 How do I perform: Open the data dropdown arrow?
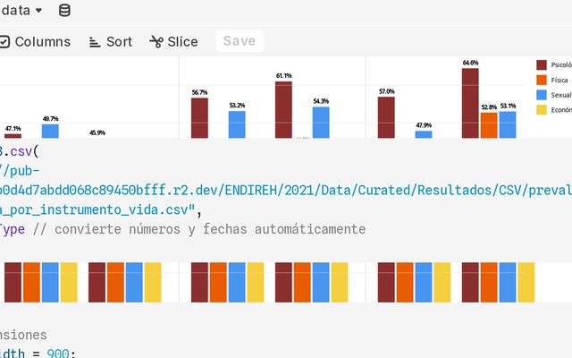point(38,11)
